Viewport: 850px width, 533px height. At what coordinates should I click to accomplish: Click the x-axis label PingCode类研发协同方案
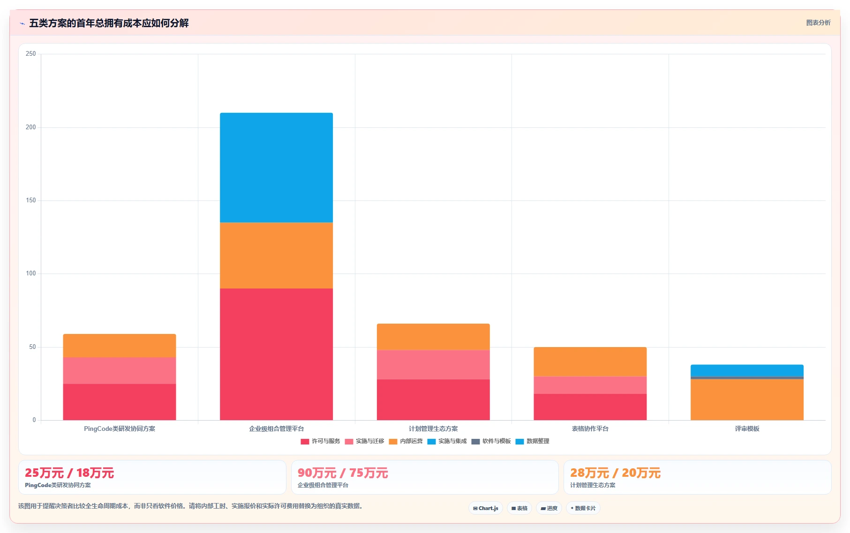[x=120, y=429]
